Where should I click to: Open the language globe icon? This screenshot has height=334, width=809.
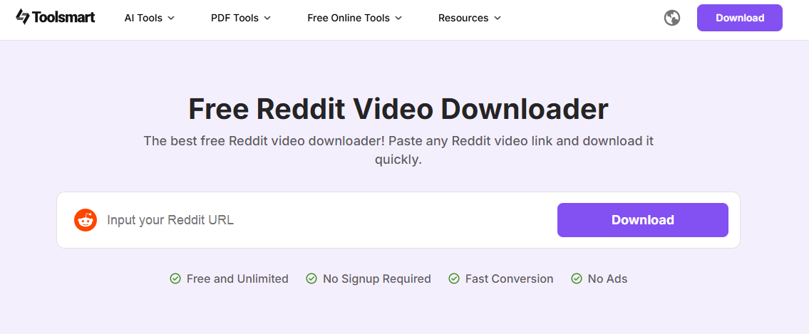[x=671, y=18]
